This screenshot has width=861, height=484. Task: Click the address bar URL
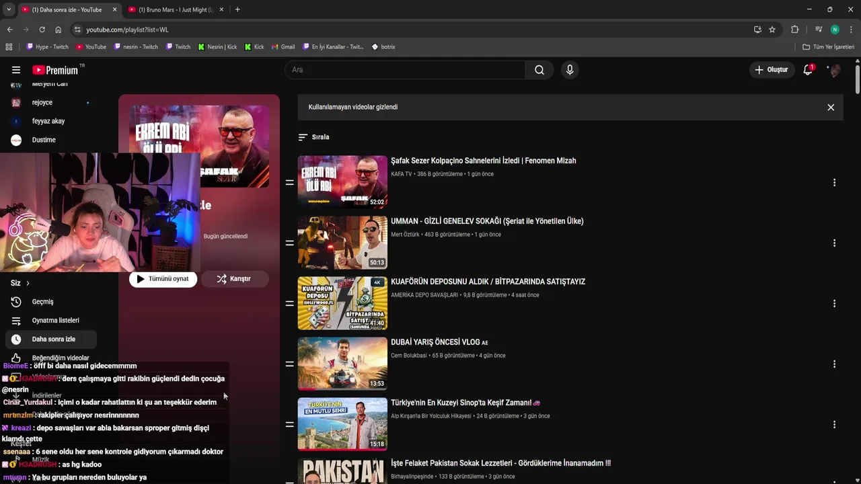click(127, 30)
